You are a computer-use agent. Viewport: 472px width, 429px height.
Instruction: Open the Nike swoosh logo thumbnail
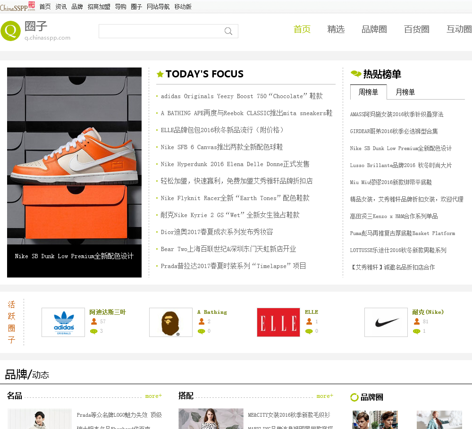(386, 322)
